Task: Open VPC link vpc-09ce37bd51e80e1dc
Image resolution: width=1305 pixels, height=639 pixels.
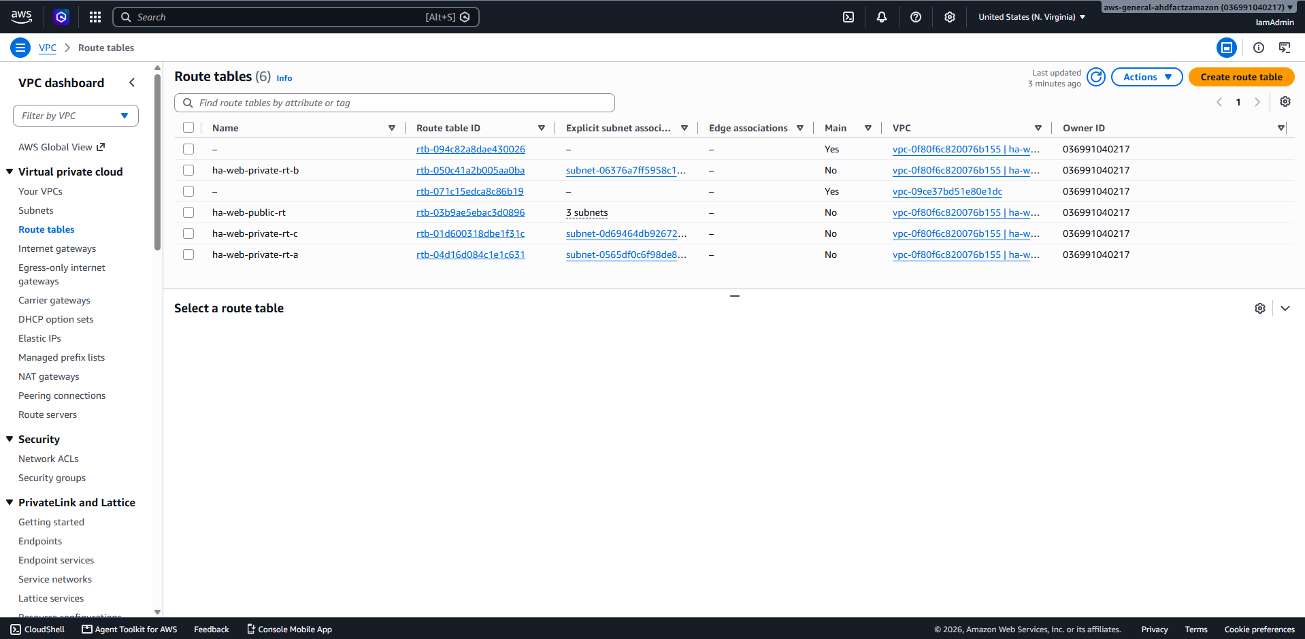Action: 947,191
